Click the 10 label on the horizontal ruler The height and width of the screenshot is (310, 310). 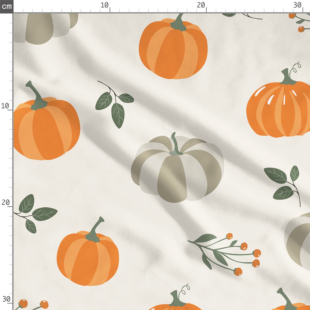tap(104, 5)
